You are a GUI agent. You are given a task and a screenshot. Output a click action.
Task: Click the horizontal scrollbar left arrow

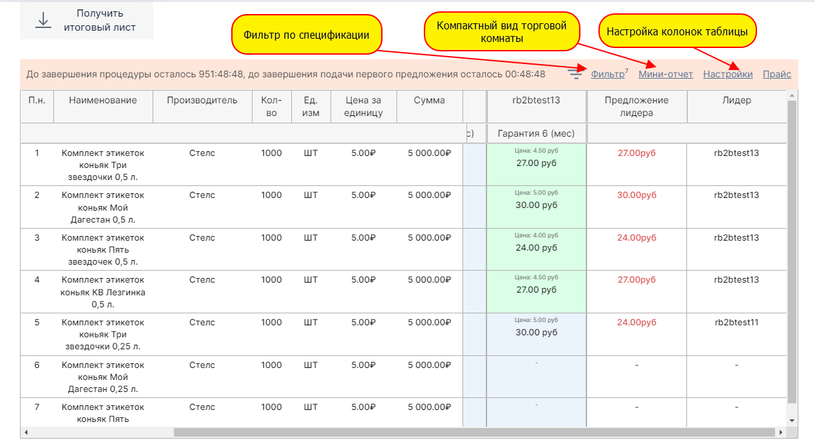tap(25, 432)
